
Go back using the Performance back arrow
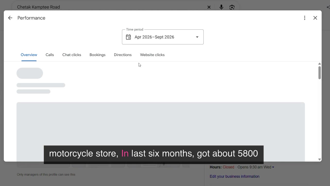point(10,18)
